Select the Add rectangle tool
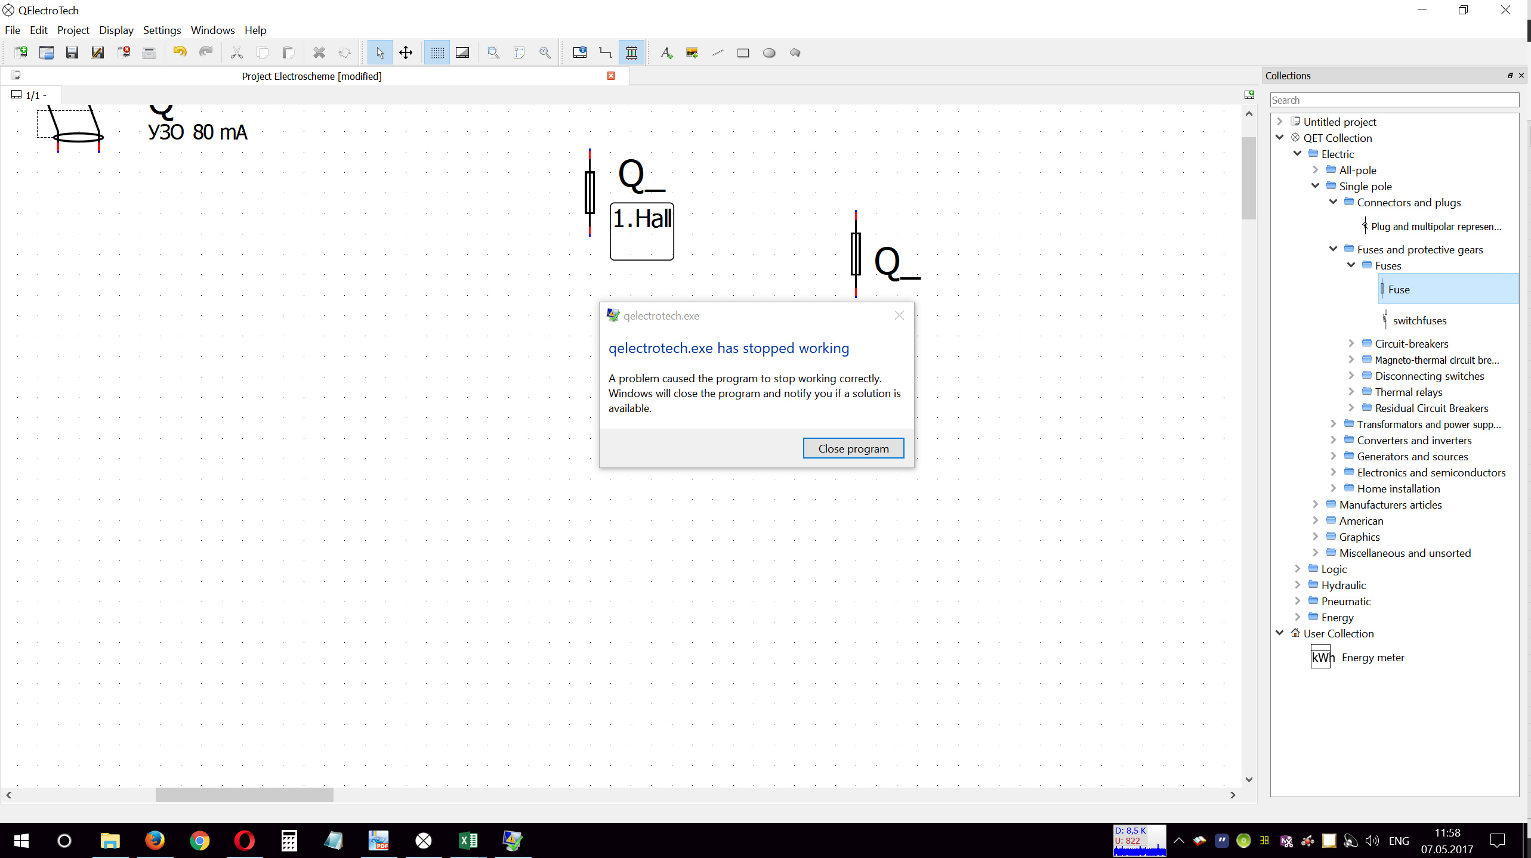 coord(743,52)
